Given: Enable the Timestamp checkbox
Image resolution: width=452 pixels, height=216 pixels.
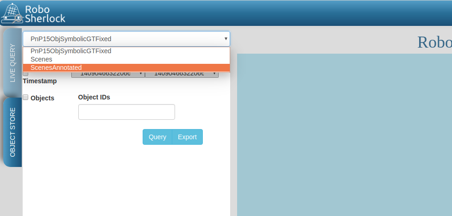Looking at the screenshot, I should (x=25, y=74).
